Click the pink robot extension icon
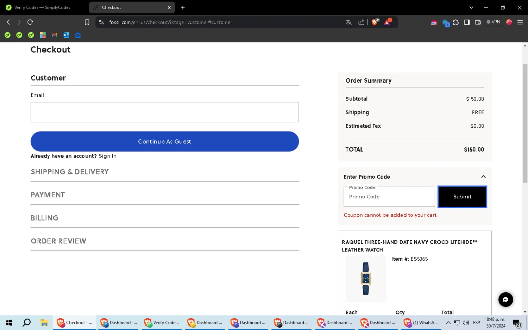Screen dimensions: 528x330 click(x=434, y=23)
